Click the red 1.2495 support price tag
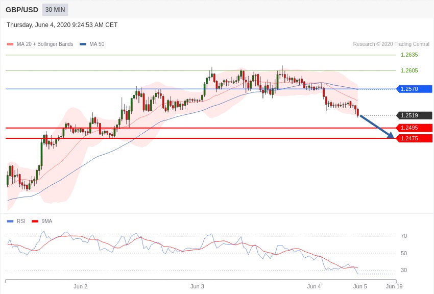This screenshot has width=434, height=294. pos(414,128)
